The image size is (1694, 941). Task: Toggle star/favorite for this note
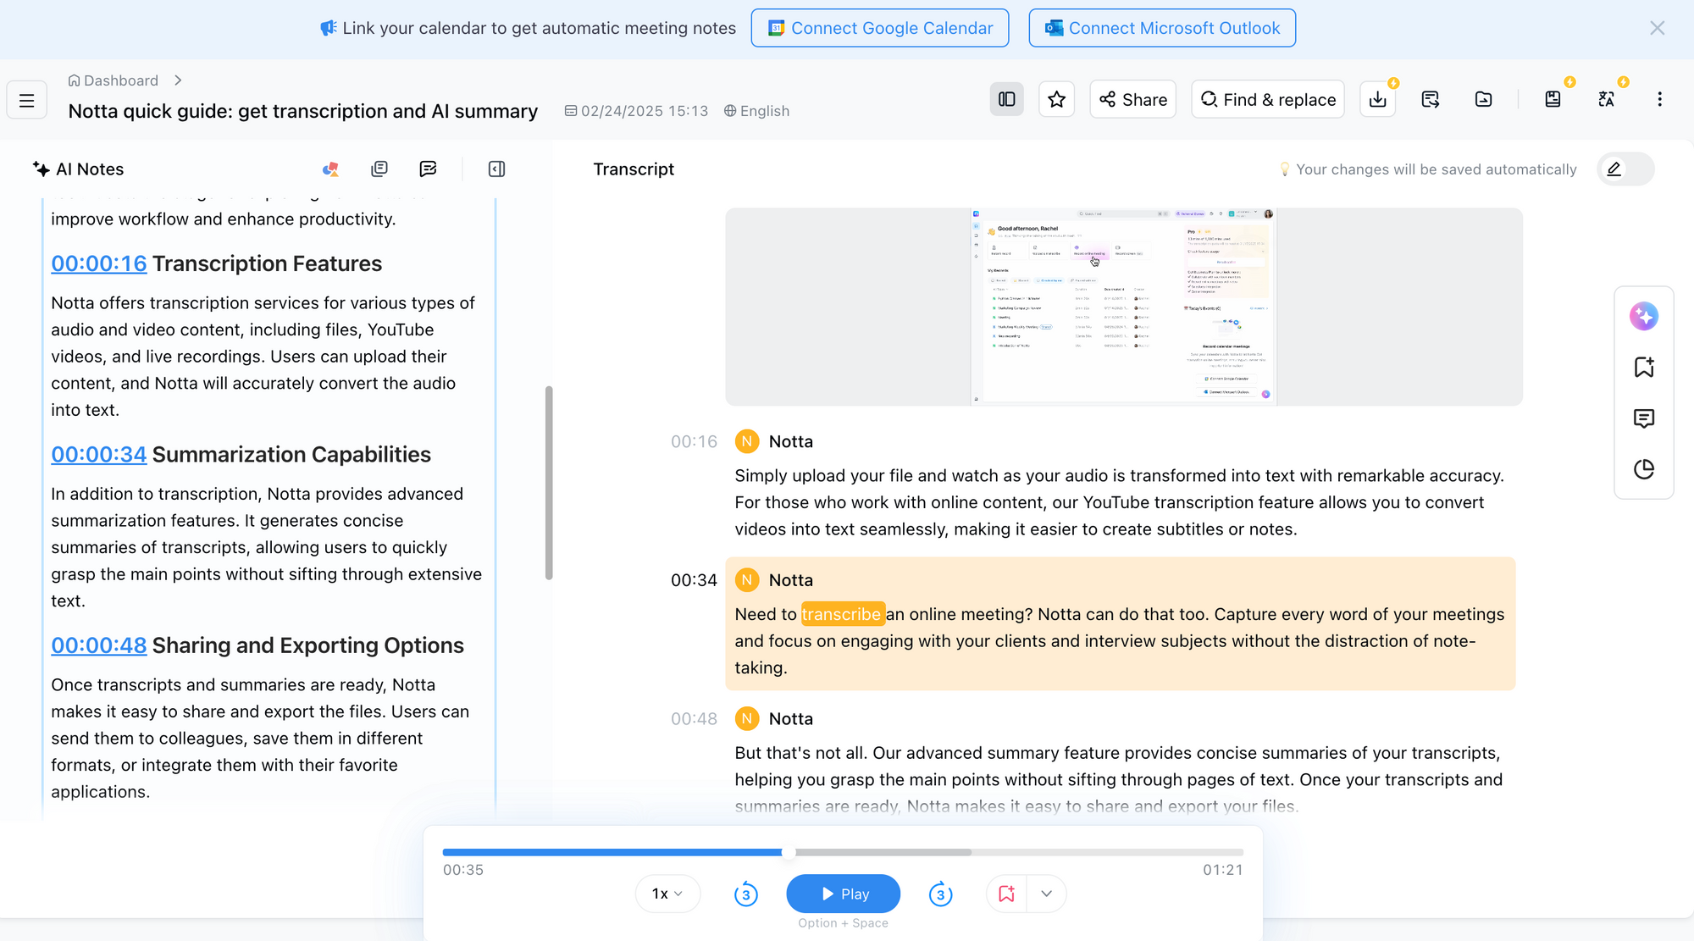[x=1057, y=98]
